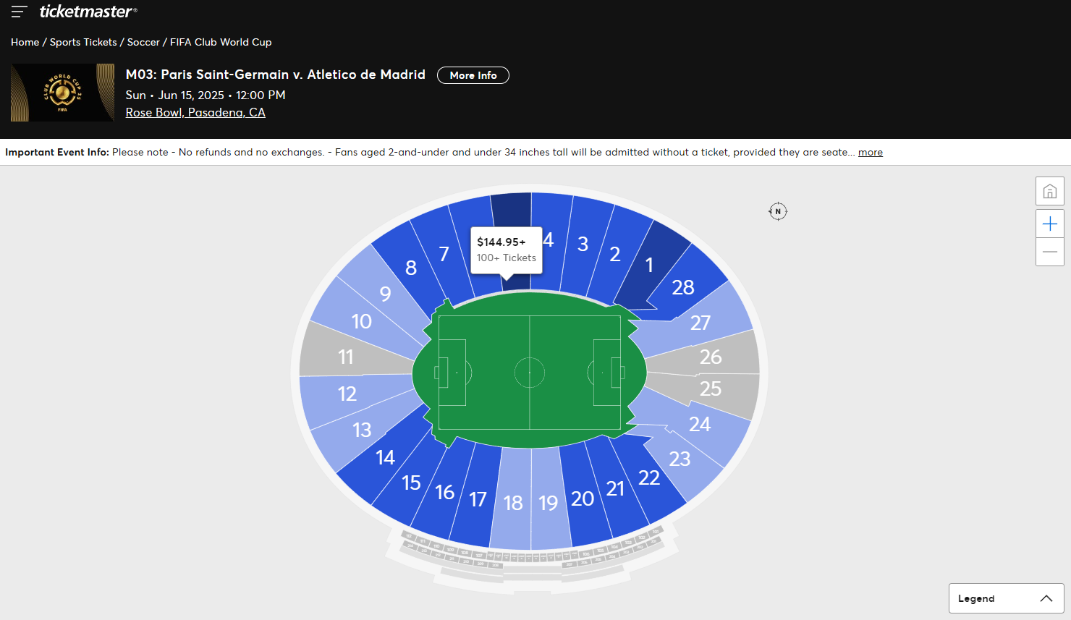Expand event info with the more link
This screenshot has height=620, width=1071.
tap(870, 153)
